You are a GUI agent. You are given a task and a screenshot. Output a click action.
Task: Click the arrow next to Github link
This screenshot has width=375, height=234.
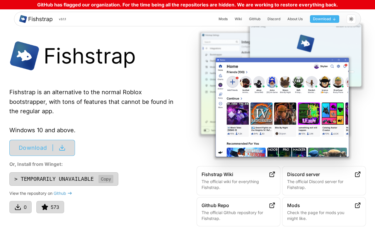[70, 193]
